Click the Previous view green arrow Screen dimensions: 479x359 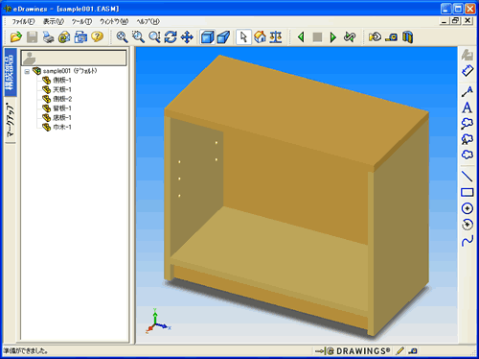coord(301,37)
